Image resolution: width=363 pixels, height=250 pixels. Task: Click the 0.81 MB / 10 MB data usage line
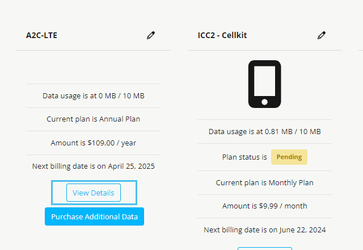point(264,131)
